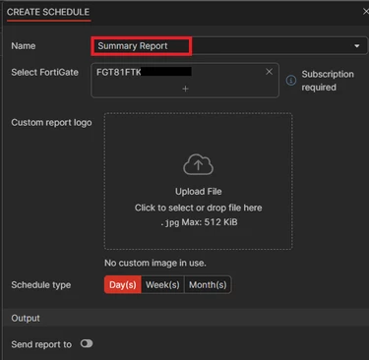Remove the FGT81FTK FortiGate entry
The width and height of the screenshot is (369, 360).
(x=269, y=72)
